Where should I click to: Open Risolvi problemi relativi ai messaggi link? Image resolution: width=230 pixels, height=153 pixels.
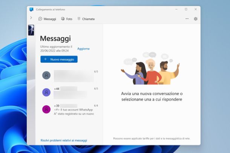click(x=64, y=141)
